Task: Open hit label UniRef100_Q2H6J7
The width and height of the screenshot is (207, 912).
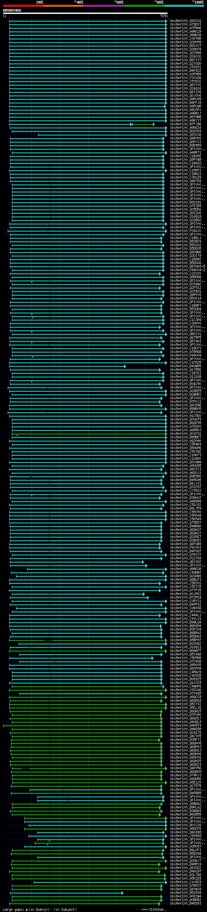Action: (185, 860)
